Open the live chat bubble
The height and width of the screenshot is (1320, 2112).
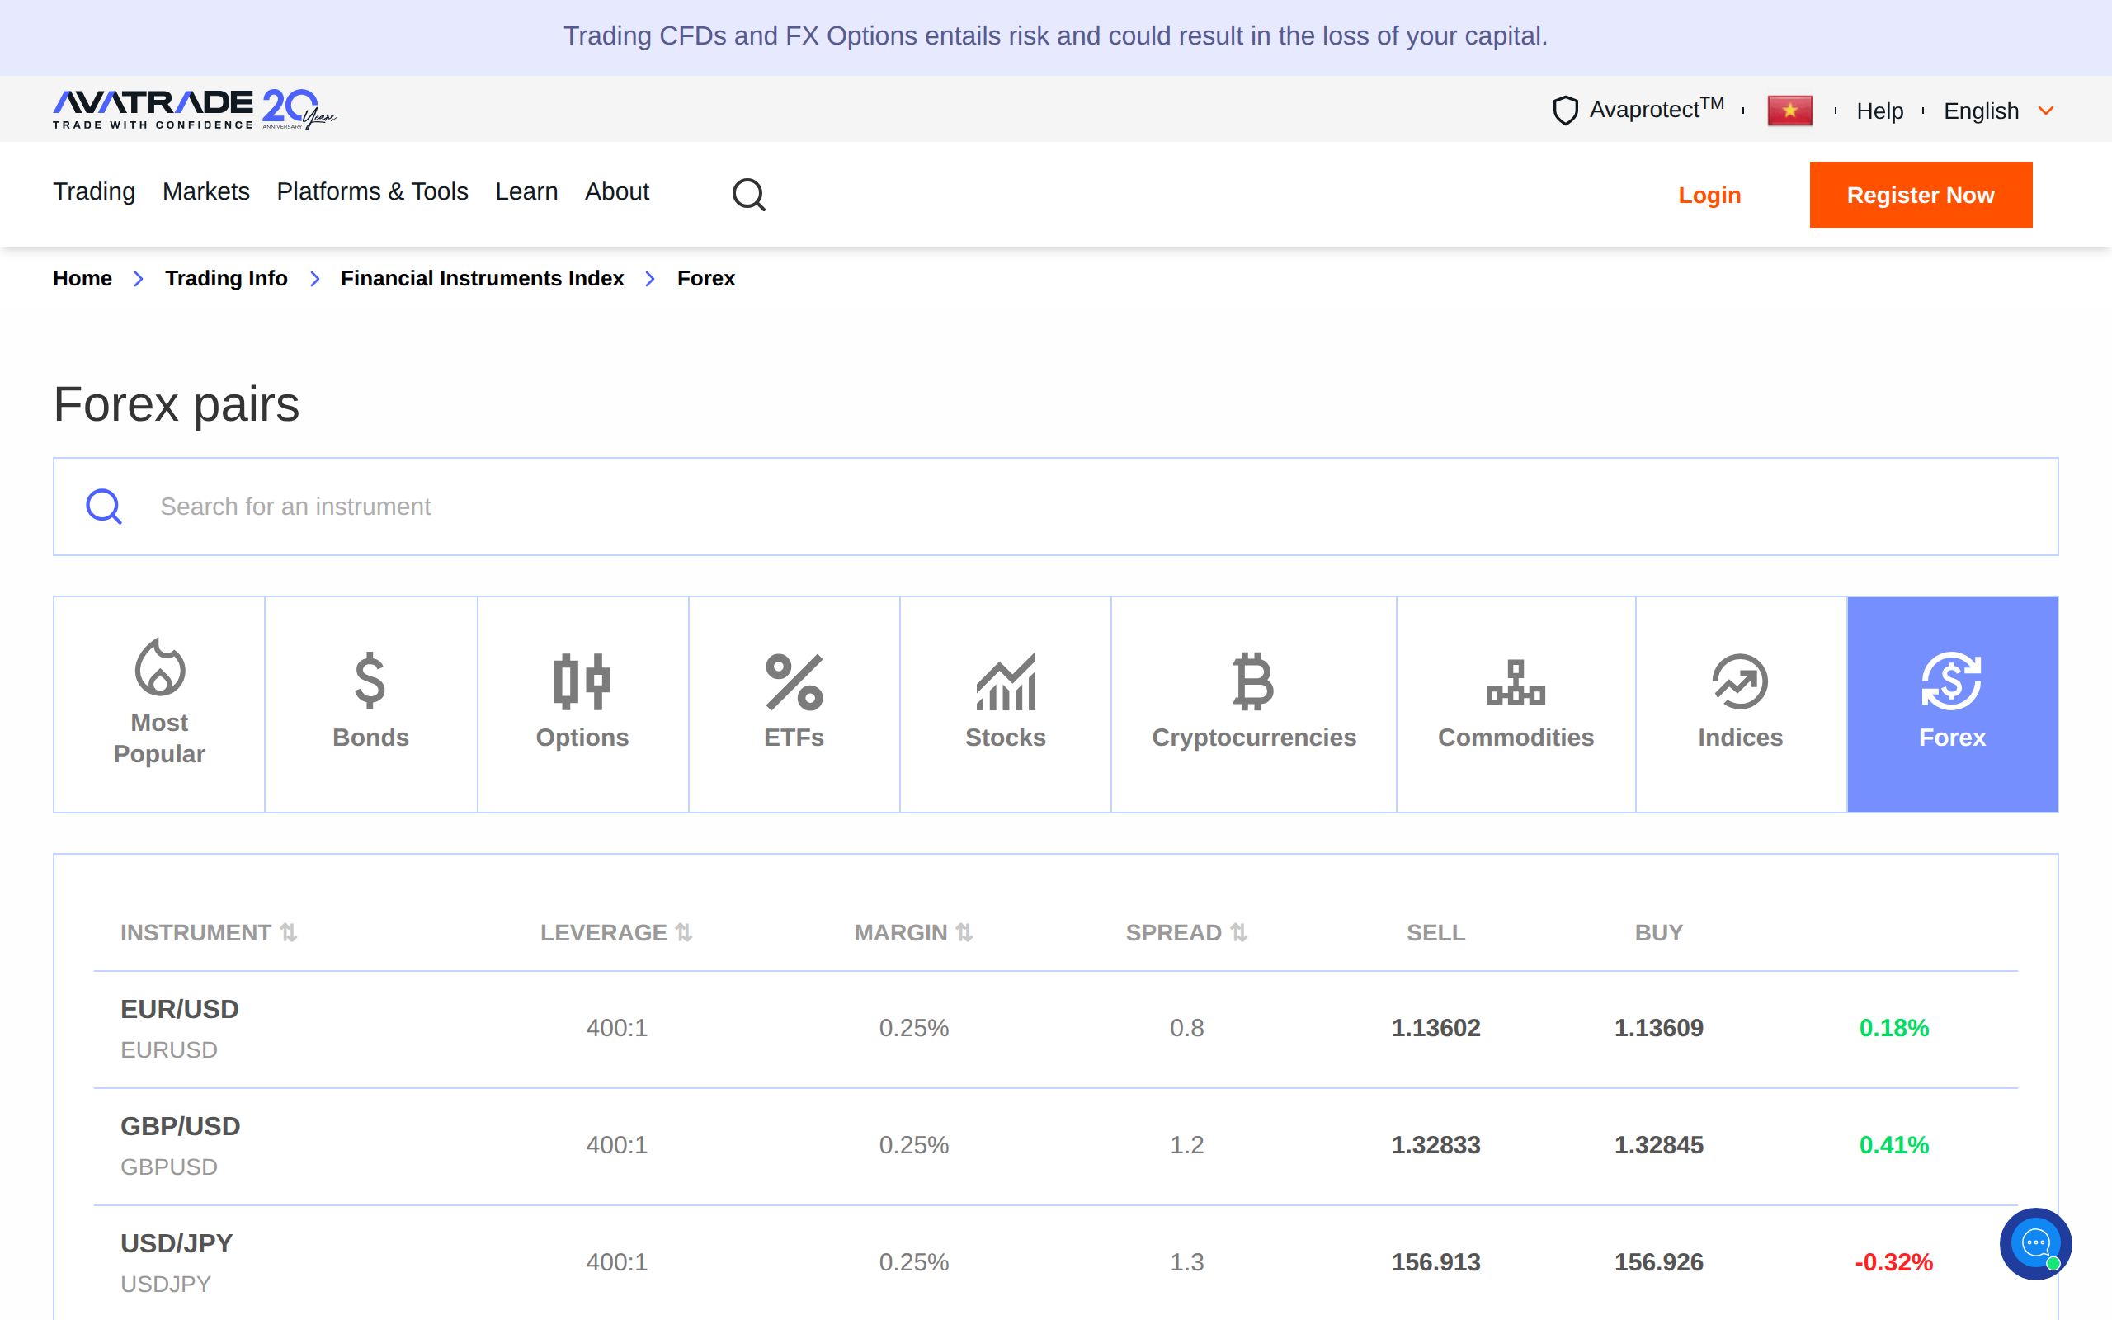click(x=2035, y=1243)
